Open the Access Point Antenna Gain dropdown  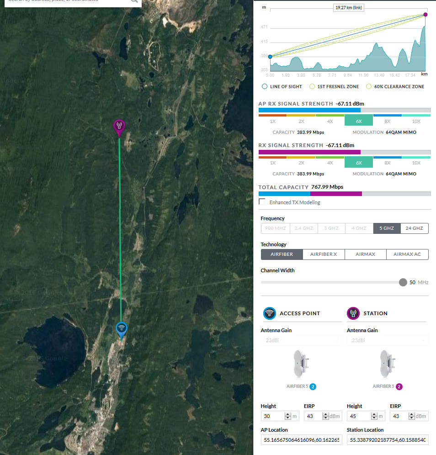coord(302,340)
